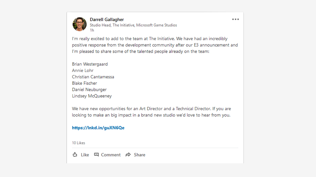The width and height of the screenshot is (316, 177).
Task: Open the three-dot post options menu
Action: click(x=235, y=19)
